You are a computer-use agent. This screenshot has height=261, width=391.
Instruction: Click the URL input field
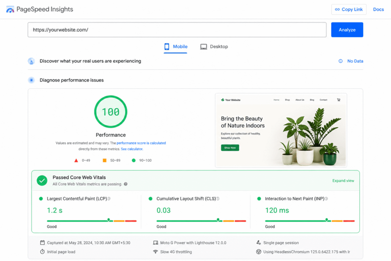177,30
